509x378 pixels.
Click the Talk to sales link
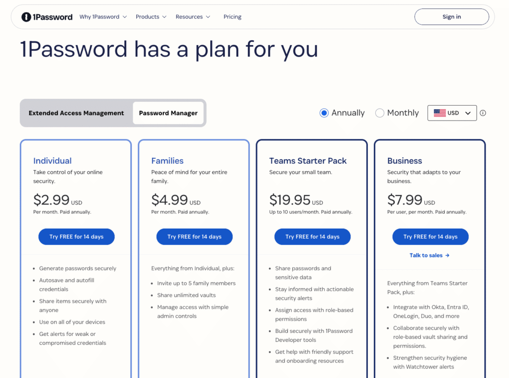click(429, 255)
